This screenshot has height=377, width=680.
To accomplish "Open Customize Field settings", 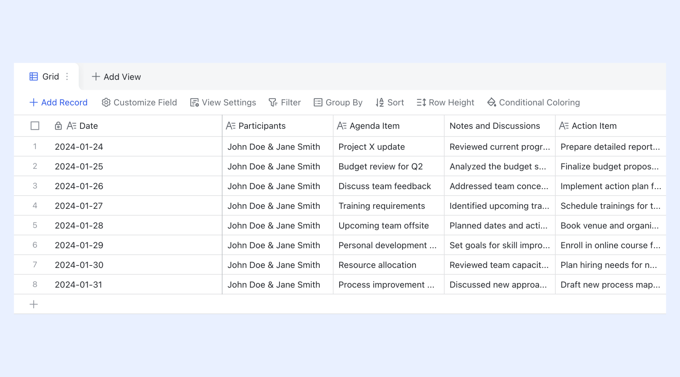I will (139, 102).
